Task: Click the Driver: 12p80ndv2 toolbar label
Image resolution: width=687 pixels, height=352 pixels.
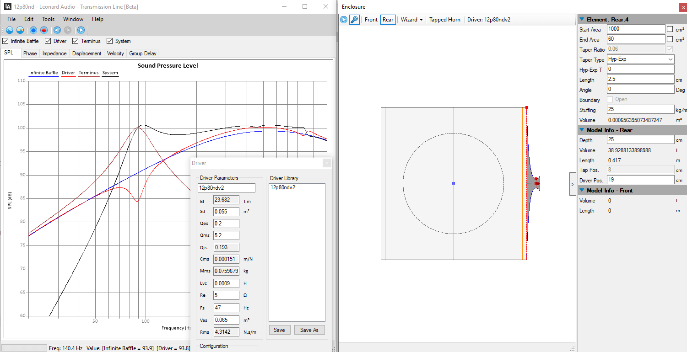Action: tap(489, 20)
